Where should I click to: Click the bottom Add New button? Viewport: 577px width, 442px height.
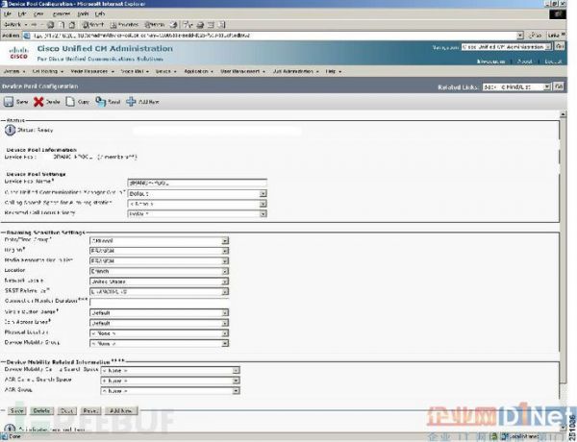click(x=121, y=410)
